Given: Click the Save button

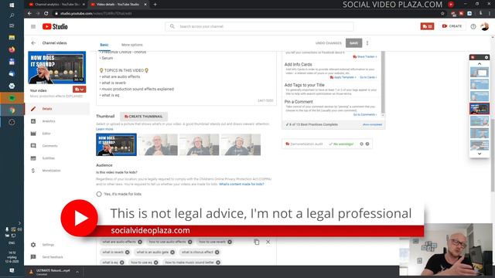Looking at the screenshot, I should click(x=354, y=43).
